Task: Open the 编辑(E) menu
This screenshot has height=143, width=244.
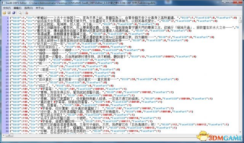Action: coord(18,8)
